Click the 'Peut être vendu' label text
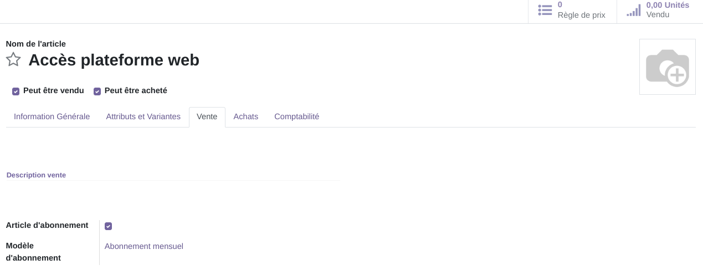This screenshot has height=275, width=703. coord(54,90)
